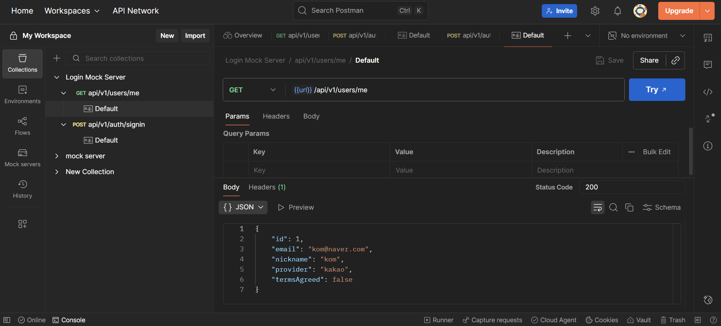Click the Import button
This screenshot has width=721, height=326.
[x=195, y=36]
